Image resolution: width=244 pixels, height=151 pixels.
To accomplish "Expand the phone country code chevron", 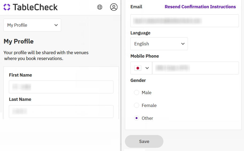I will click(x=147, y=68).
